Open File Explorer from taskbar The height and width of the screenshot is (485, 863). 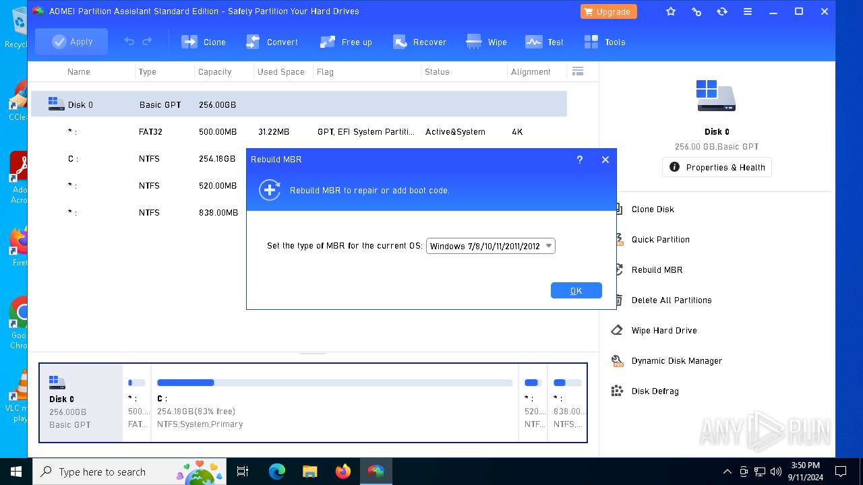click(x=309, y=472)
